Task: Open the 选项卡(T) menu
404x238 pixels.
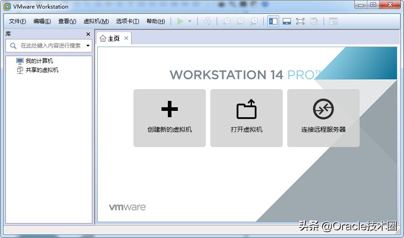Action: point(128,21)
